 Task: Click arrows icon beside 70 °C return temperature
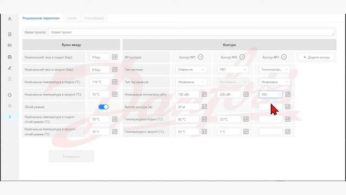click(x=115, y=94)
